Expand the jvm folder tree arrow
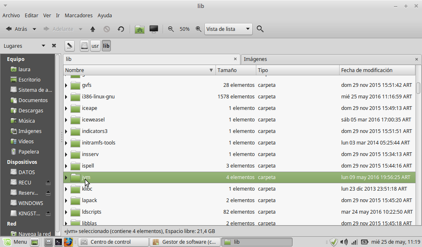The height and width of the screenshot is (247, 422). click(x=66, y=177)
